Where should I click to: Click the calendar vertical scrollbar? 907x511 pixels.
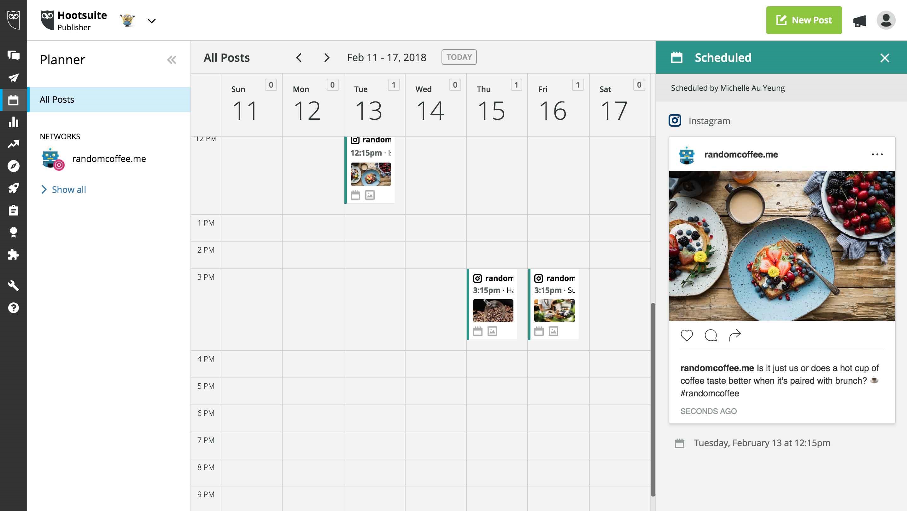(652, 399)
